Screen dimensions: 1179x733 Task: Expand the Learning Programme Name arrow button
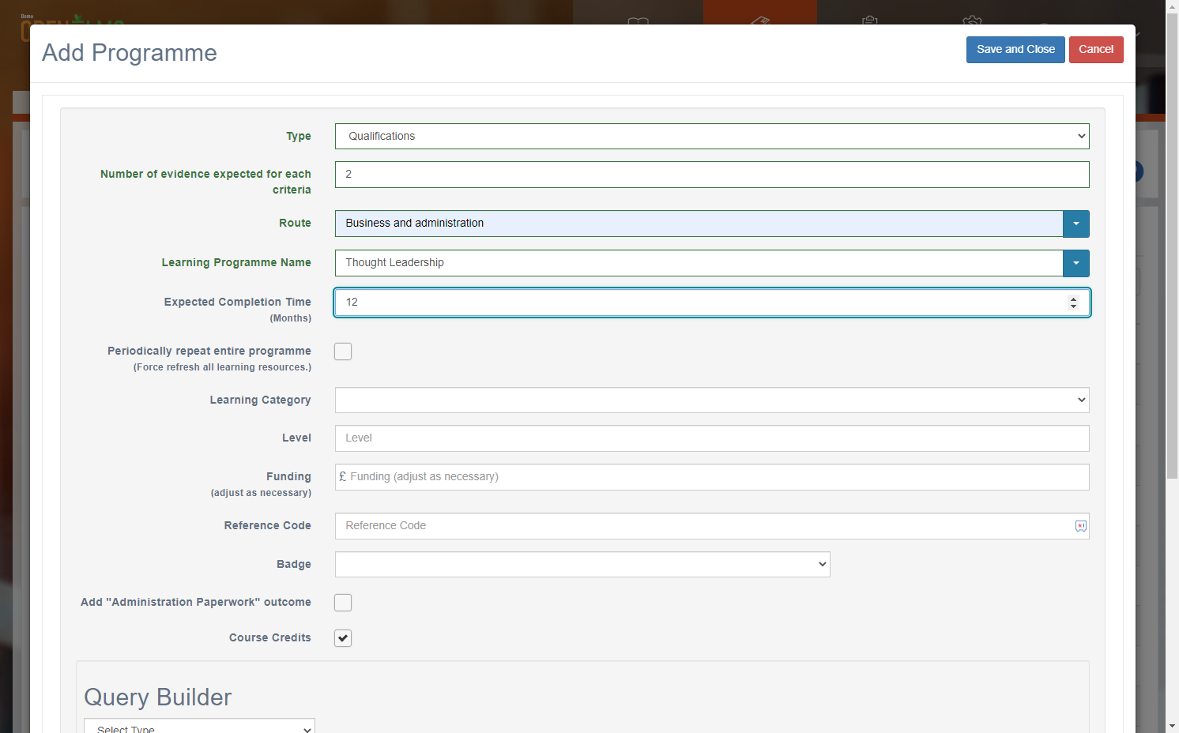coord(1076,263)
